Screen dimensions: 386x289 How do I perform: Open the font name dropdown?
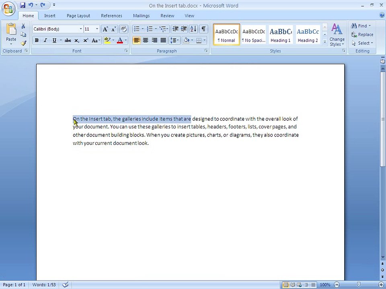tap(80, 29)
